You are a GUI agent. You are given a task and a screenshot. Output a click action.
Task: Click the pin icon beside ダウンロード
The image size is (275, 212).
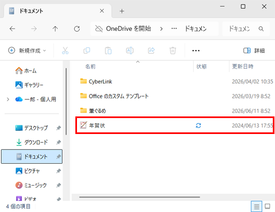[x=58, y=142]
